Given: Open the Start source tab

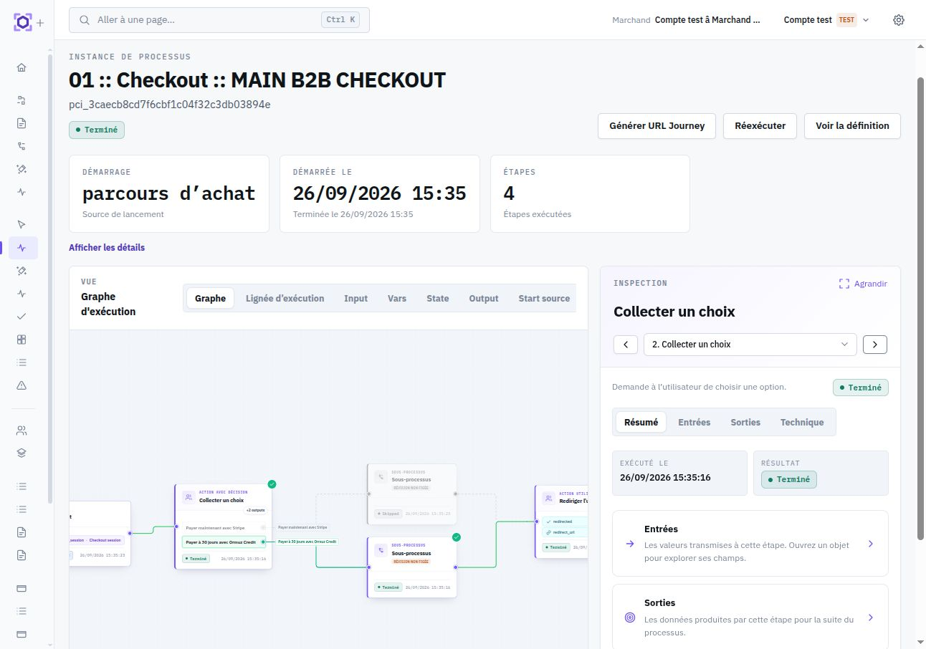Looking at the screenshot, I should [x=544, y=299].
